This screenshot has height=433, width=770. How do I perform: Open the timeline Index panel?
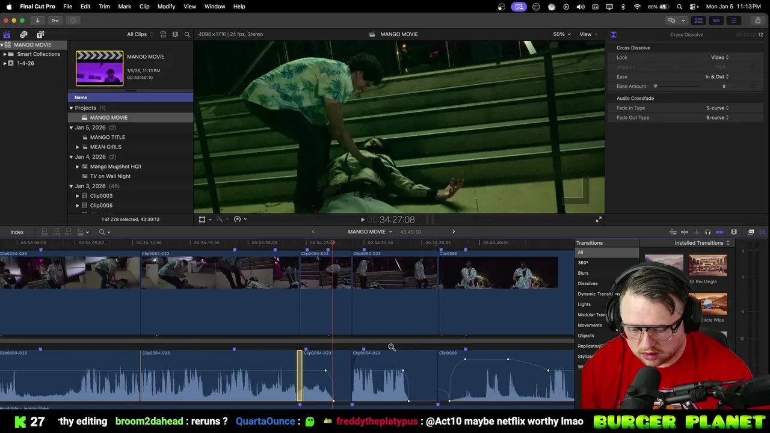17,232
